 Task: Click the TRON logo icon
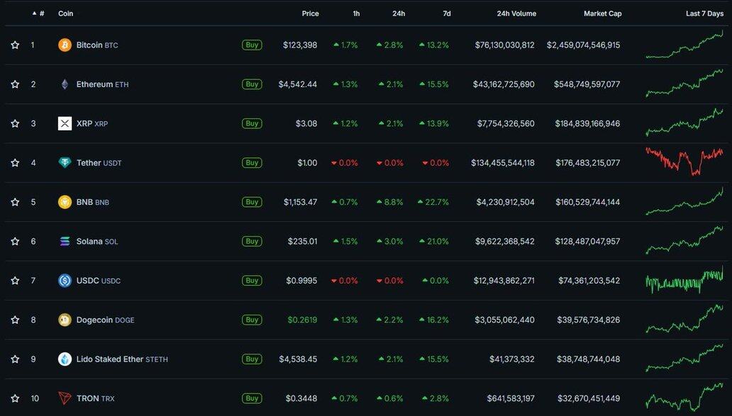pyautogui.click(x=65, y=398)
